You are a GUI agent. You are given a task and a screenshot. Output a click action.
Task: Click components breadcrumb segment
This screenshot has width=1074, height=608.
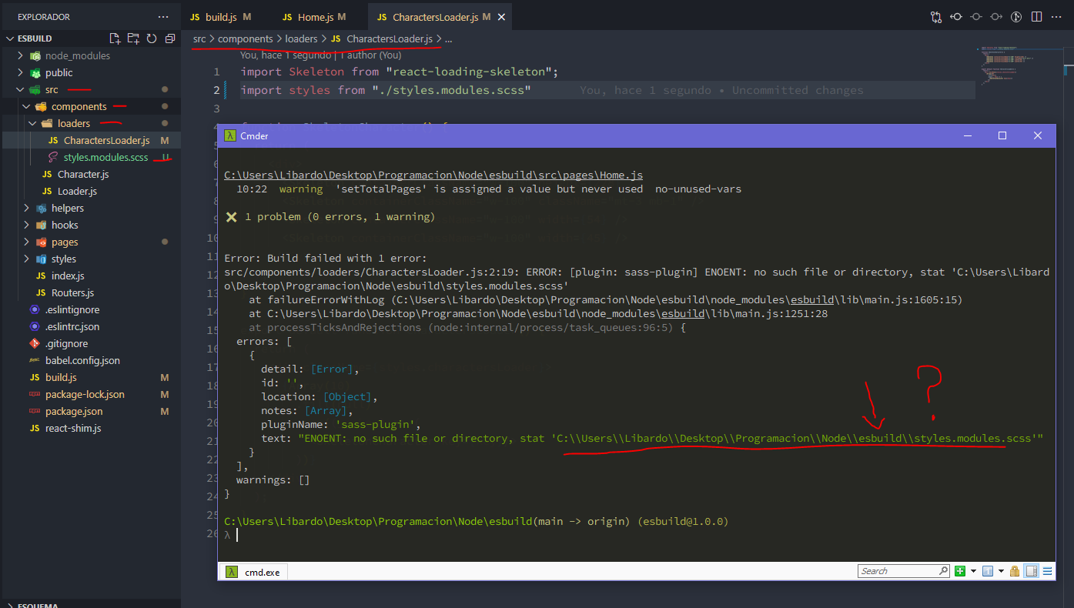point(246,38)
